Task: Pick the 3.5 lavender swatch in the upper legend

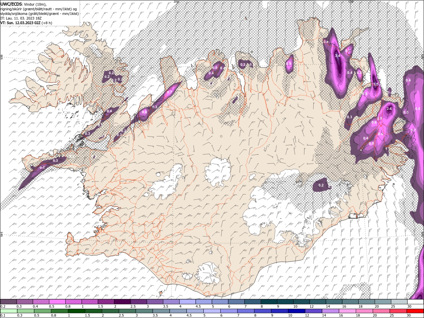Action: (x=171, y=302)
